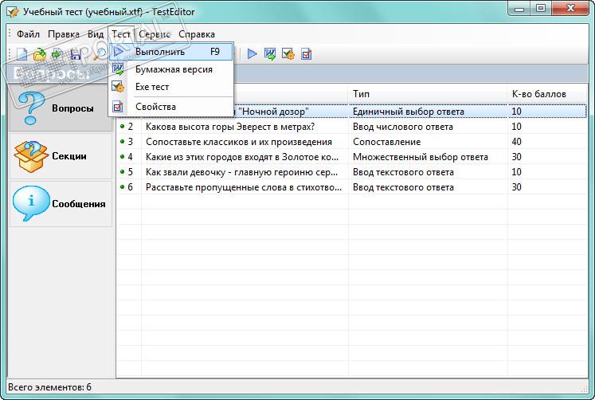Open the Файл menu

click(28, 34)
